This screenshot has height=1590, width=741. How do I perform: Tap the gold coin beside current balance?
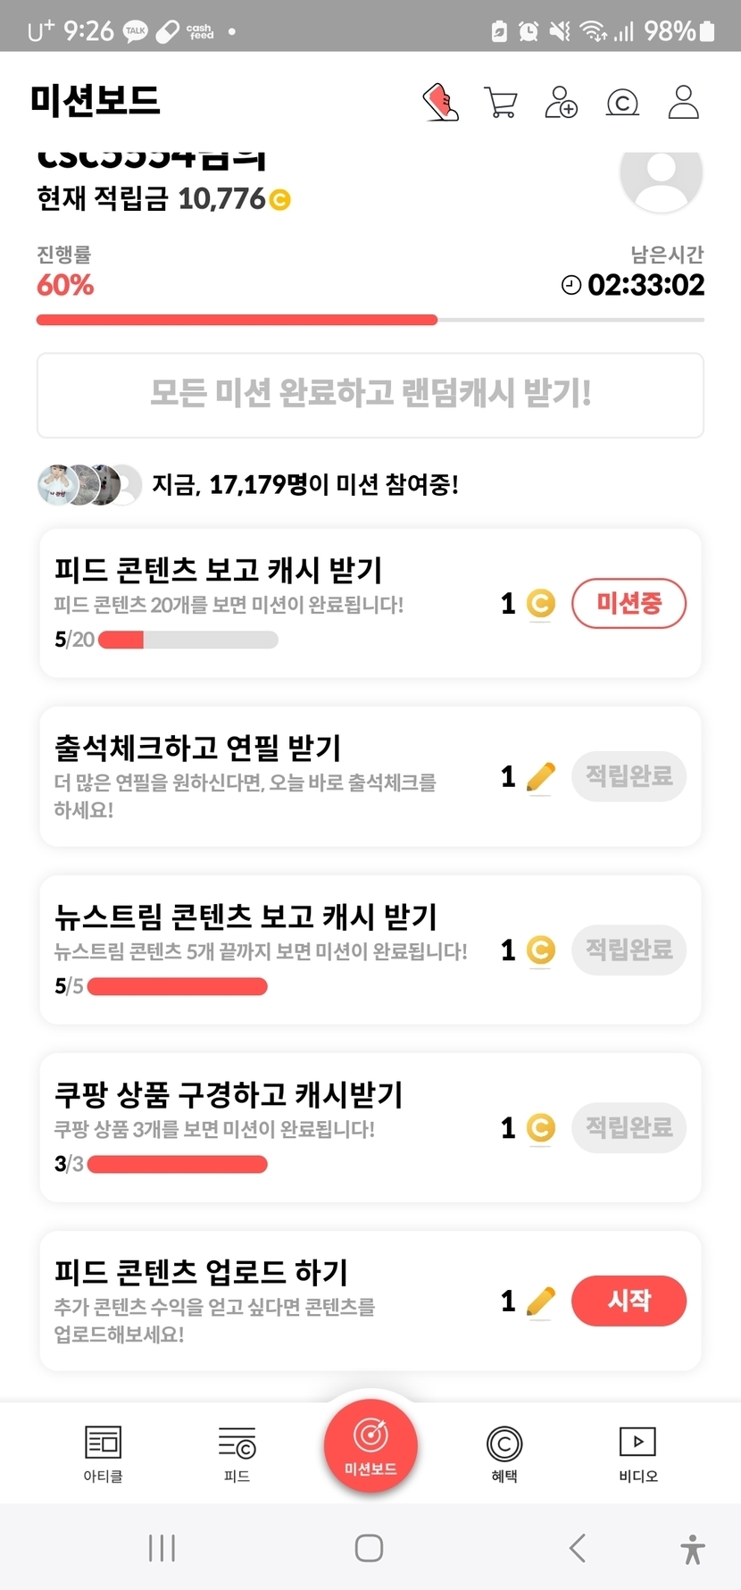click(x=280, y=199)
